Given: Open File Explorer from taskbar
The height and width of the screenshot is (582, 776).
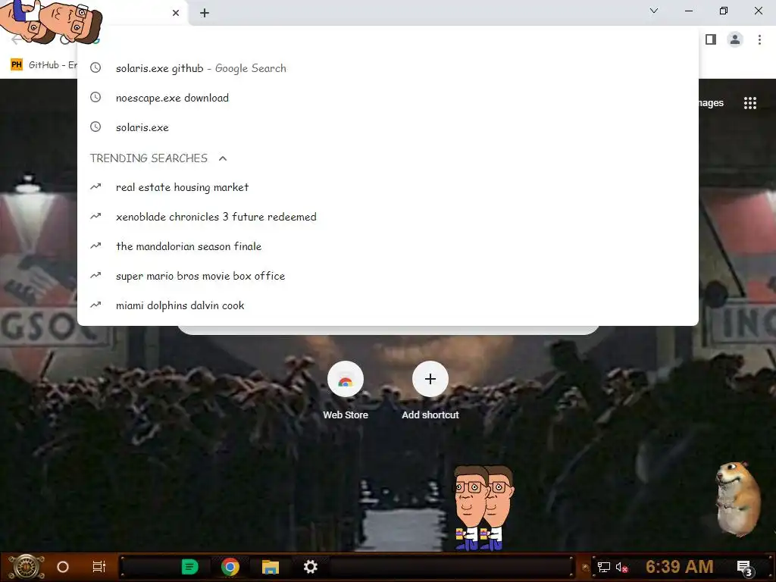Looking at the screenshot, I should point(271,567).
